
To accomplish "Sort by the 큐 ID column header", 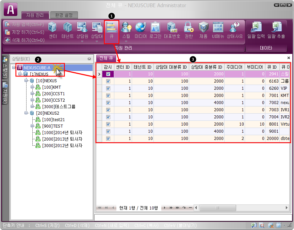I will 272,67.
